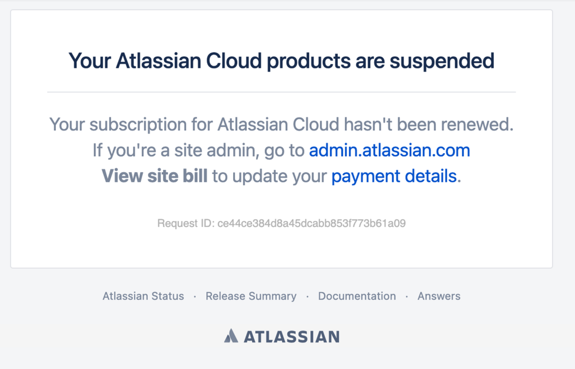575x369 pixels.
Task: Click the ATLASSIAN wordmark in footer
Action: tap(292, 337)
